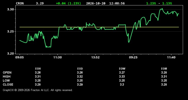
Task: Click the OPEN row label
Action: click(7, 72)
